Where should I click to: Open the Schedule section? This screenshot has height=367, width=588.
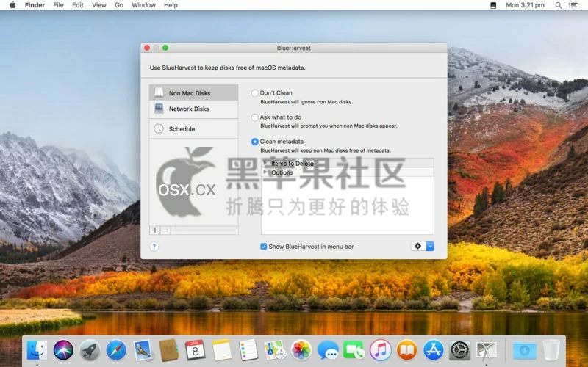193,129
